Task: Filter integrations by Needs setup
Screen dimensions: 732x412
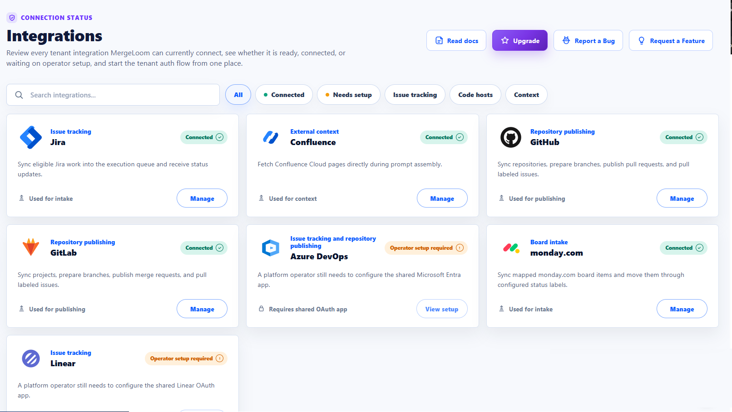Action: pyautogui.click(x=349, y=95)
